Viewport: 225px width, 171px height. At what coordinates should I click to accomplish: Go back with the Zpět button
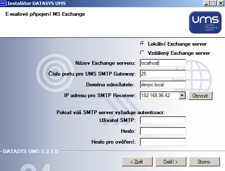137,162
